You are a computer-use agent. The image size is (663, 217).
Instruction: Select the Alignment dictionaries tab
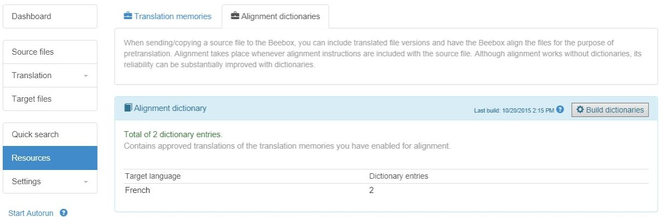[275, 16]
